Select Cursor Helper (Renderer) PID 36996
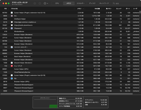Image resolution: width=141 pixels, height=110 pixels. click(x=70, y=50)
